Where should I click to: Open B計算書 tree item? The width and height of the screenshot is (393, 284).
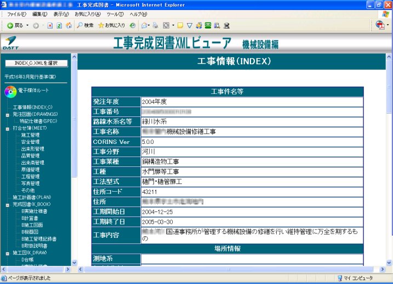[30, 218]
